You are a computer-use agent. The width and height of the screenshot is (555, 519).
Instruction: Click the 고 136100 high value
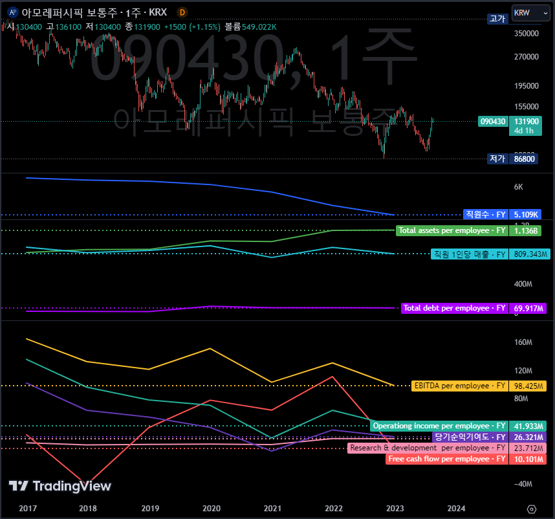point(63,27)
